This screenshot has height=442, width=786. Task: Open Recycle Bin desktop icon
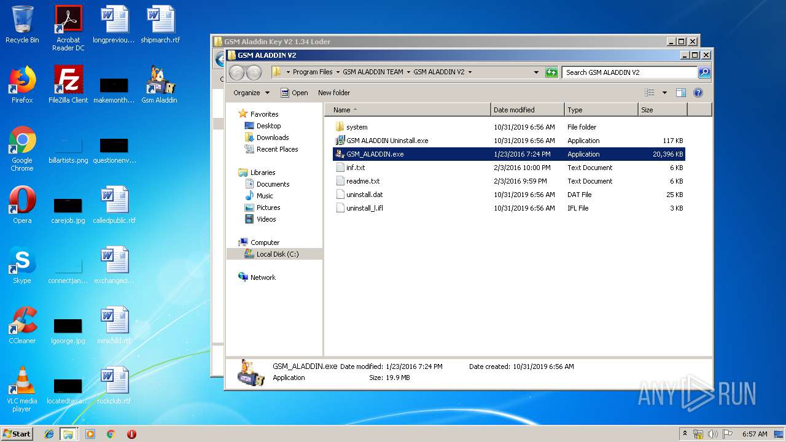pos(22,25)
